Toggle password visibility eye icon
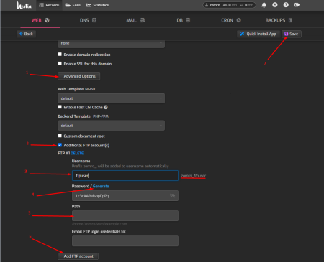 [x=172, y=196]
